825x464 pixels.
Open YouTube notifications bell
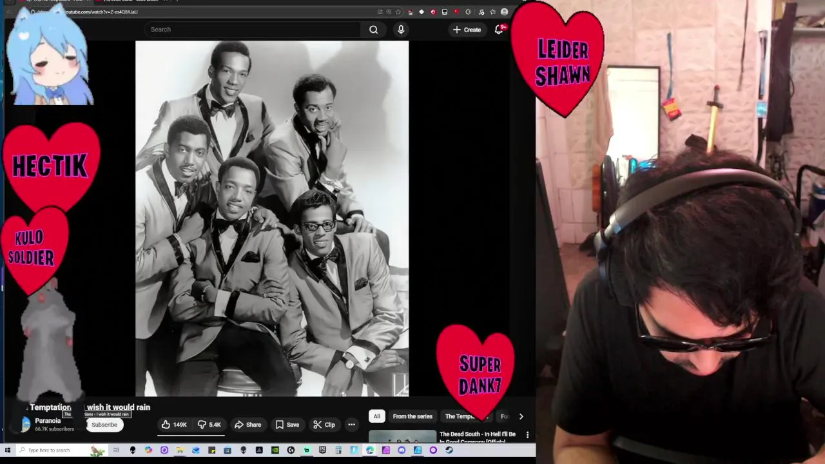[499, 30]
